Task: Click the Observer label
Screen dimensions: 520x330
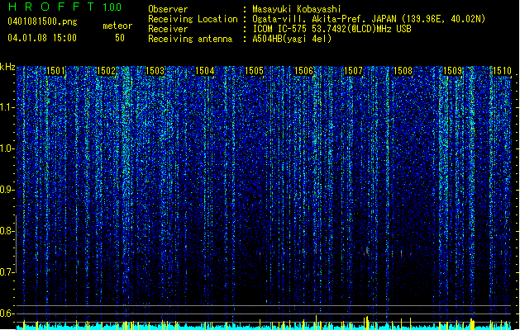Action: click(168, 9)
